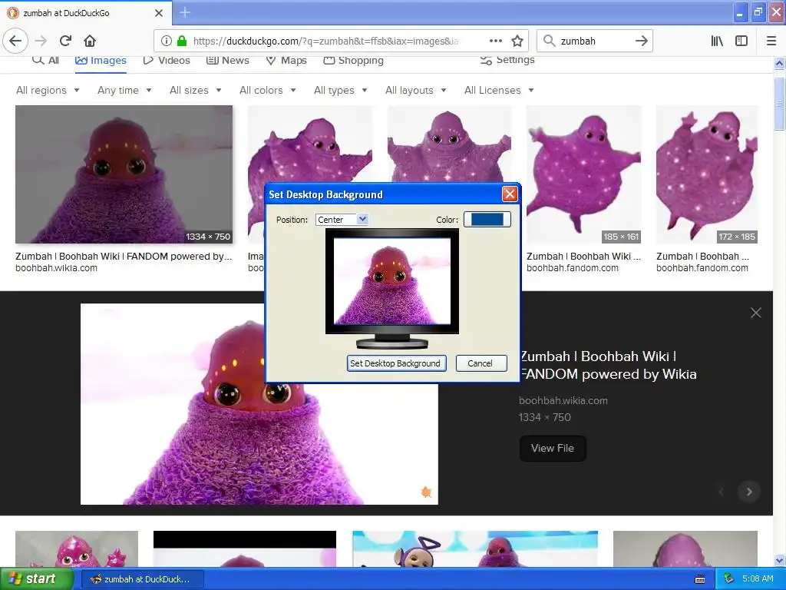
Task: Select the zumbah at DuckDuck taskbar item
Action: [142, 579]
